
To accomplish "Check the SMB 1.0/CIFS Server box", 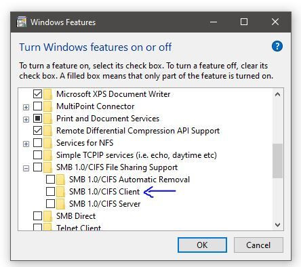I will pyautogui.click(x=50, y=203).
